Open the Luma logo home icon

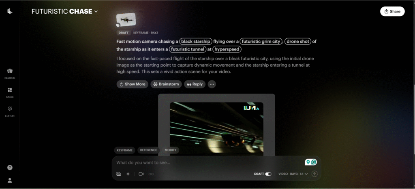click(10, 11)
